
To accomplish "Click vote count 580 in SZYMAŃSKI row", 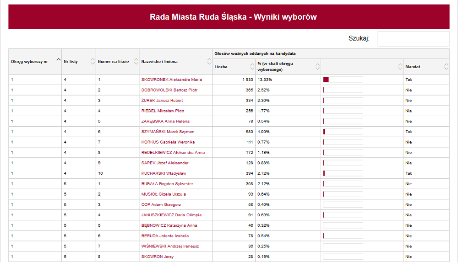I will pos(250,132).
